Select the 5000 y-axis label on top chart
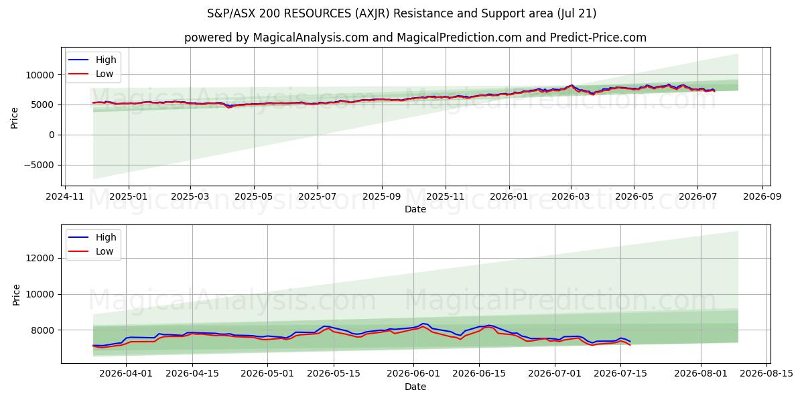The image size is (804, 402). 44,105
